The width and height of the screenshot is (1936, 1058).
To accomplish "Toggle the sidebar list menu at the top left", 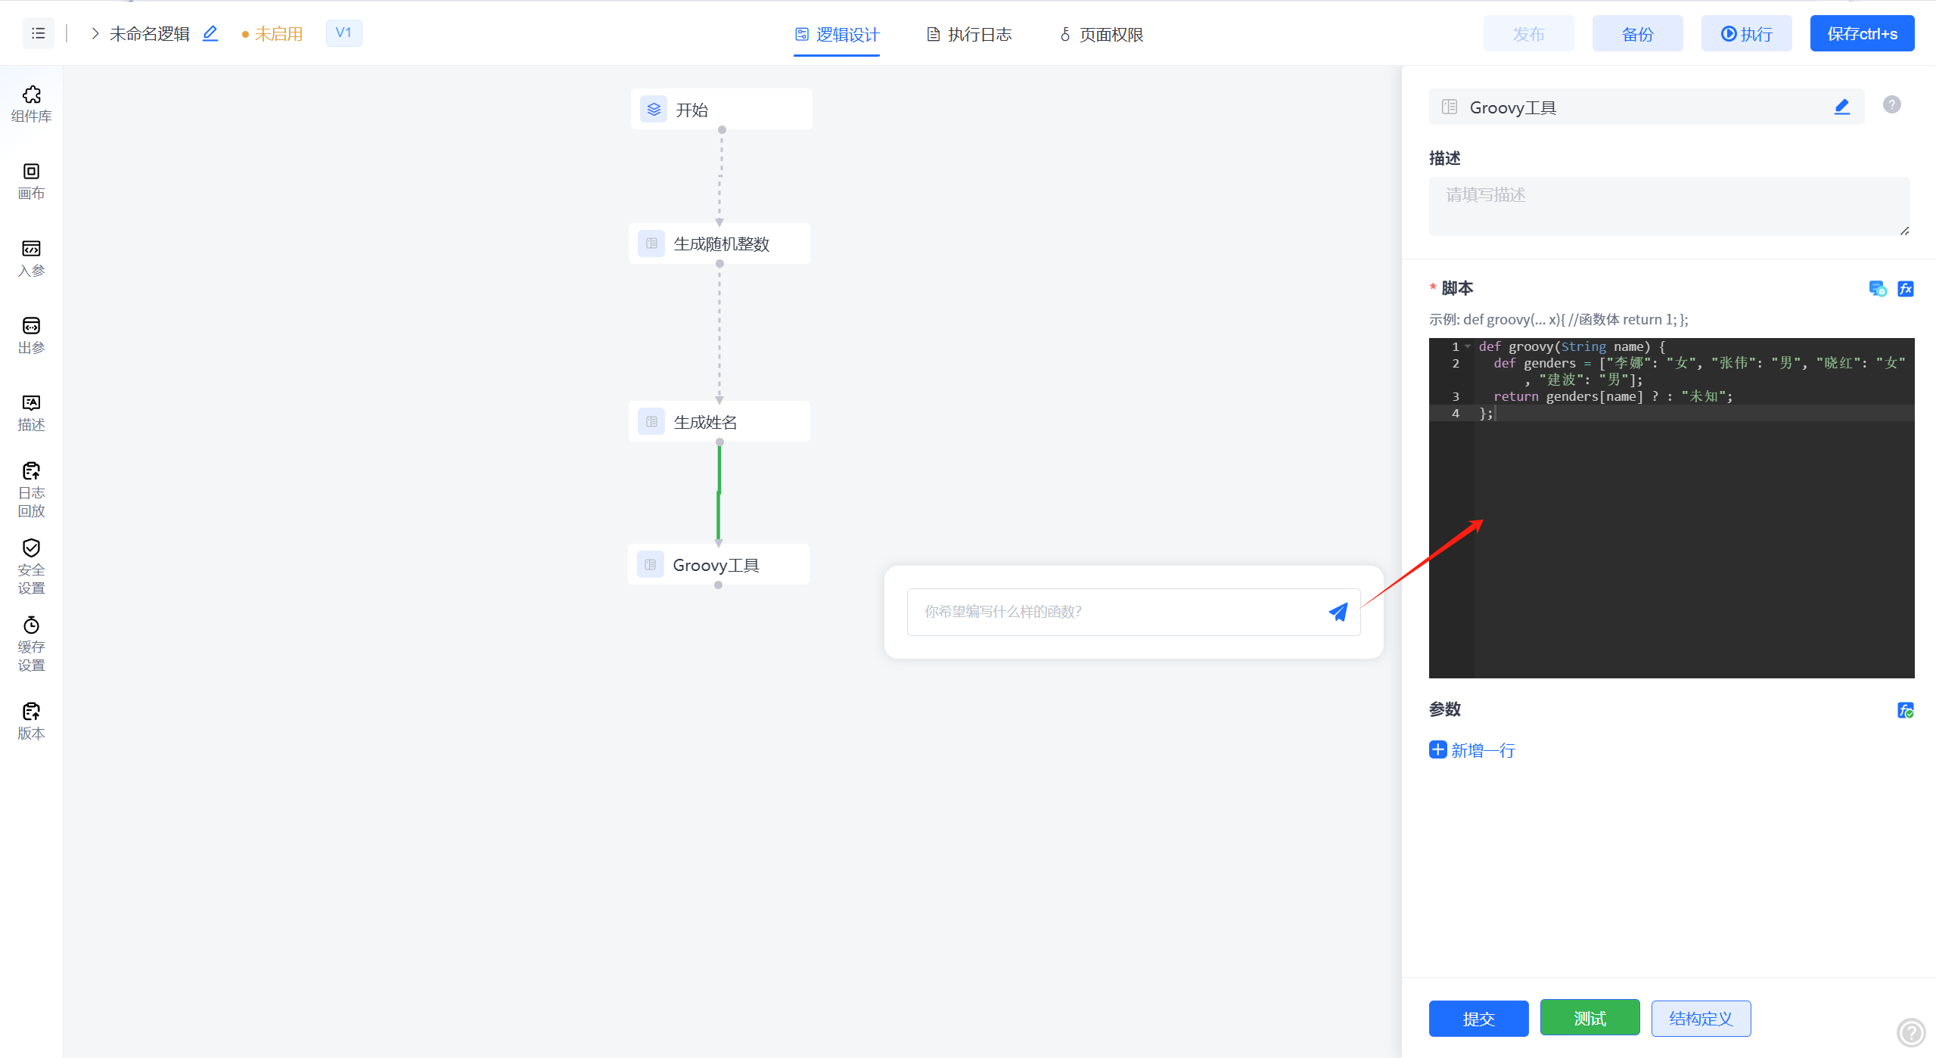I will click(38, 33).
